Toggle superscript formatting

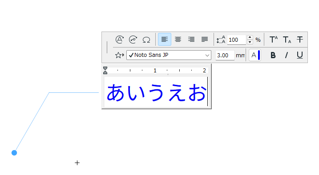[274, 40]
